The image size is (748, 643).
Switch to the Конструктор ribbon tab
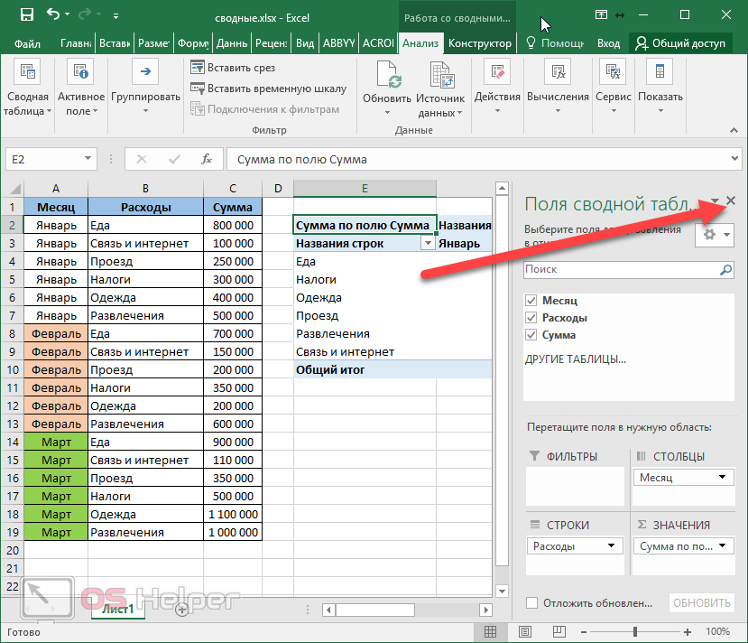(x=480, y=43)
